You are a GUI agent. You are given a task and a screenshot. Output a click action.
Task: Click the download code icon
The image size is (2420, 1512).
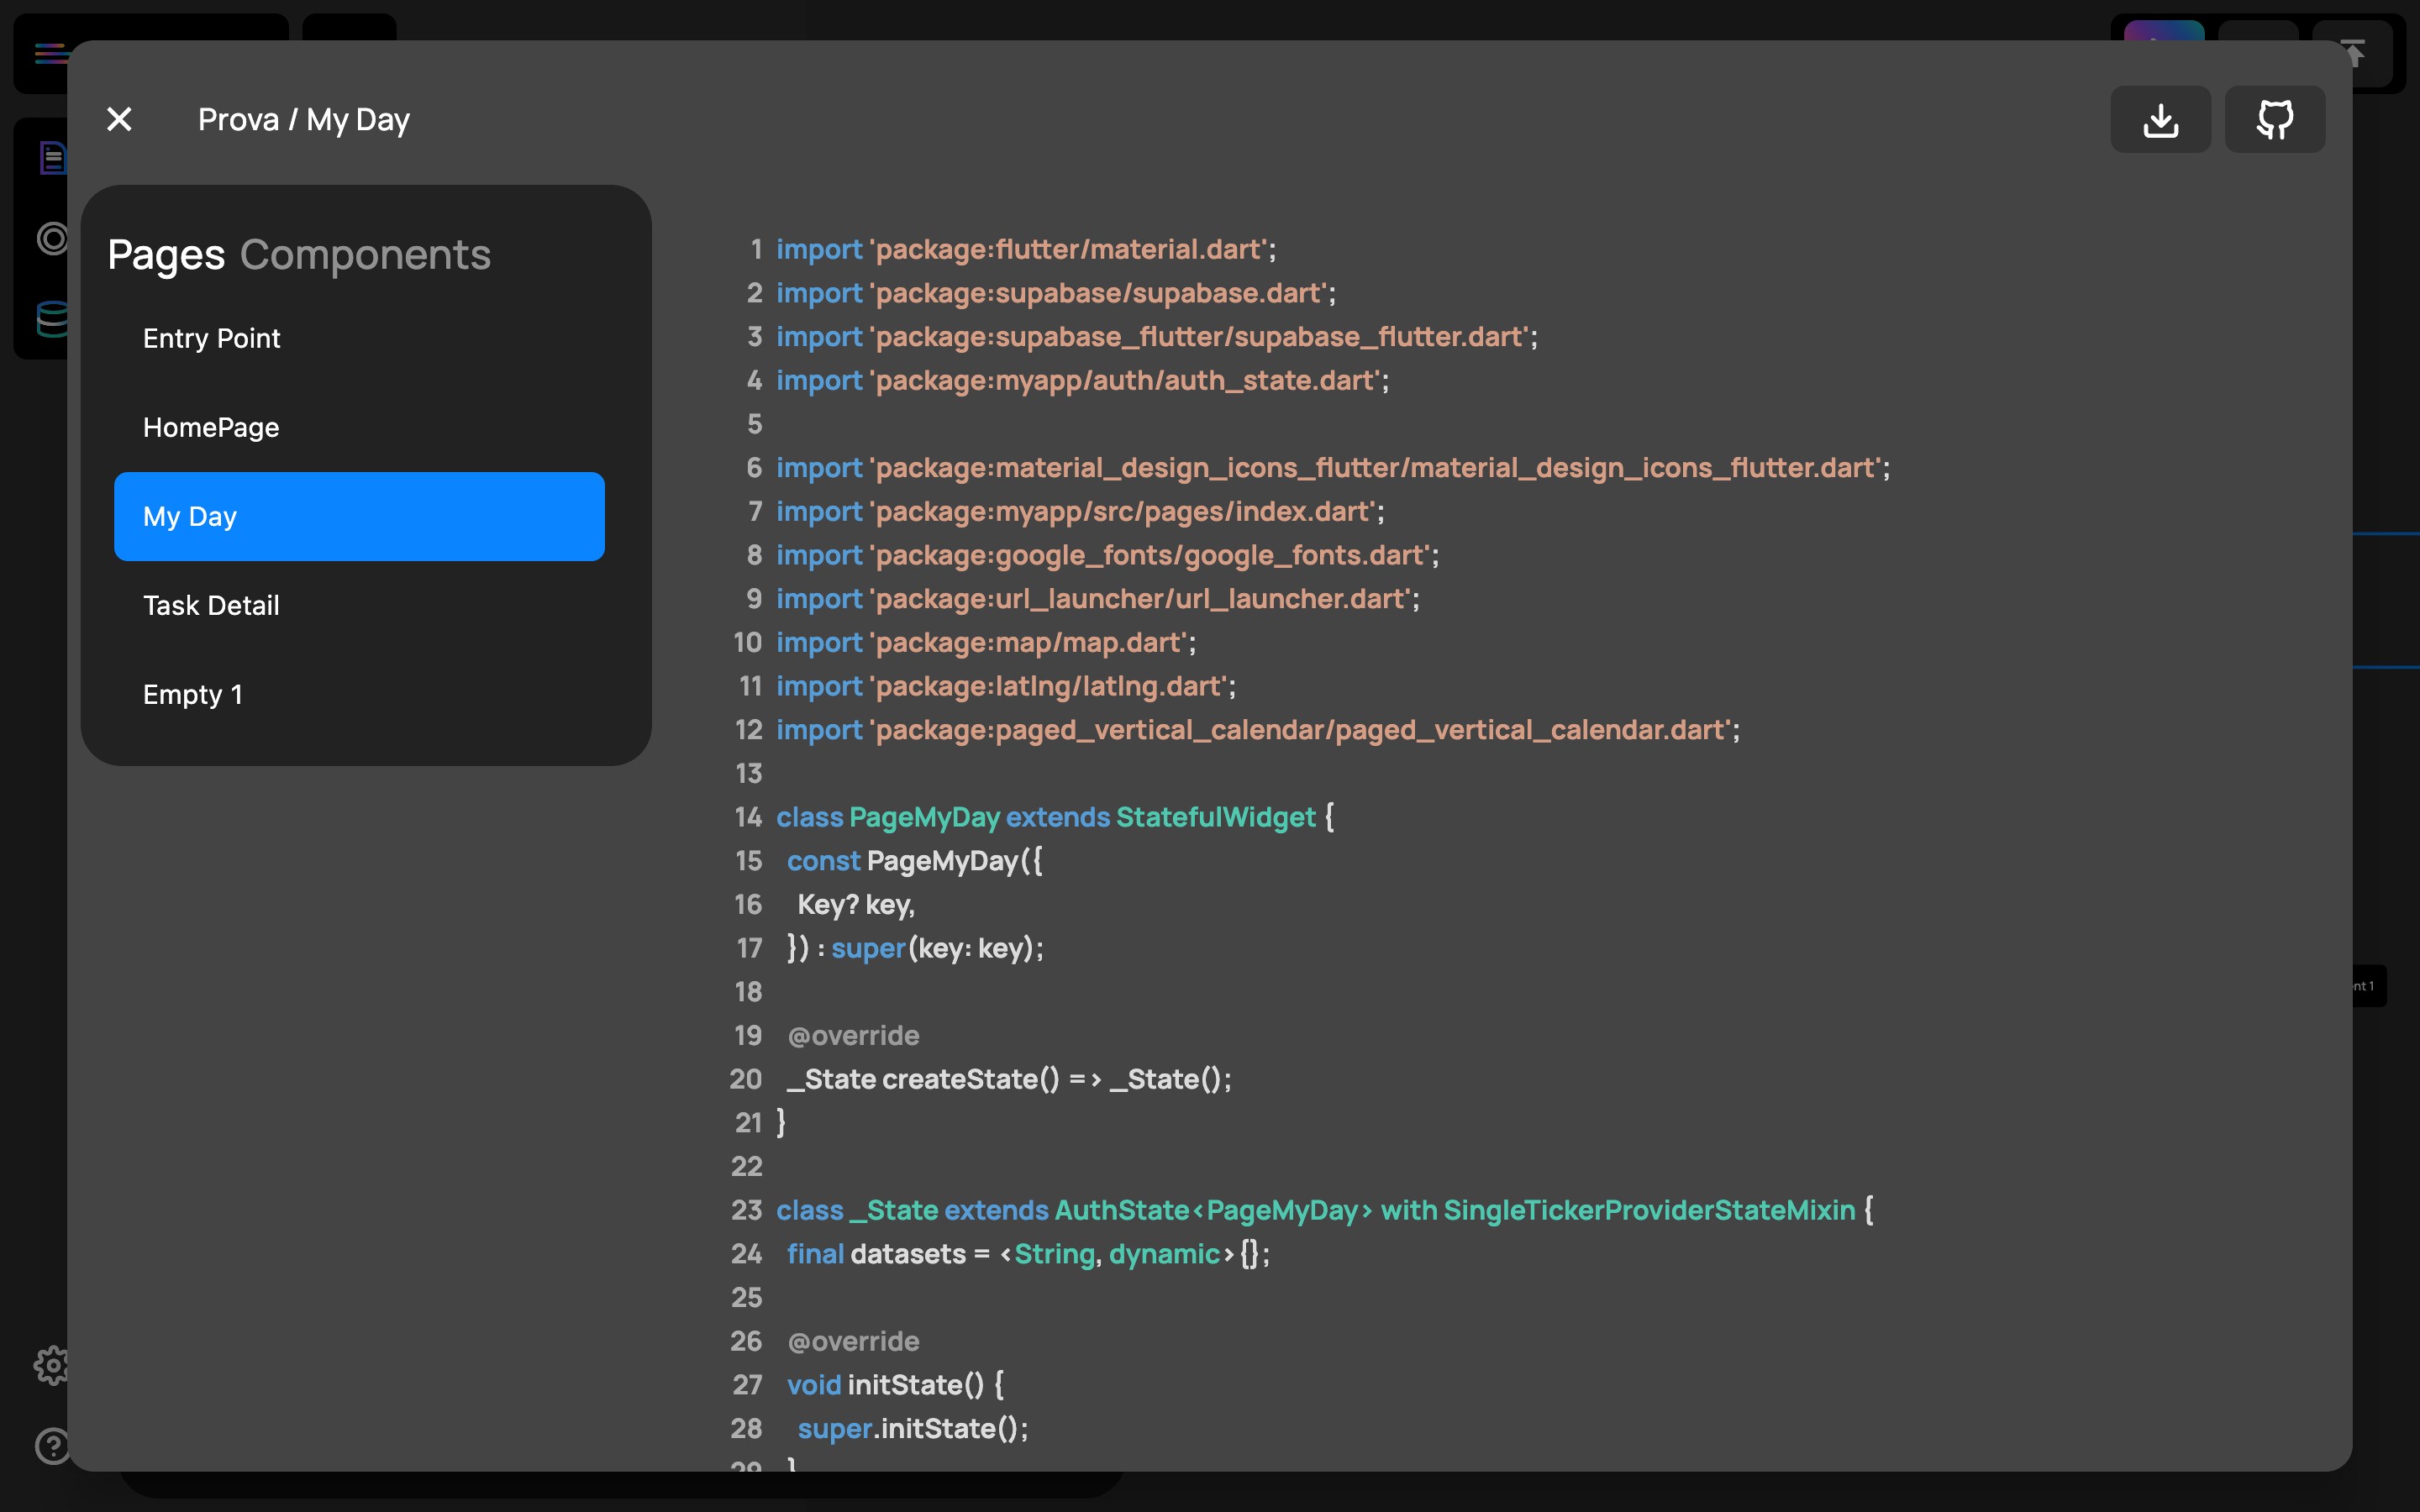(x=2160, y=120)
